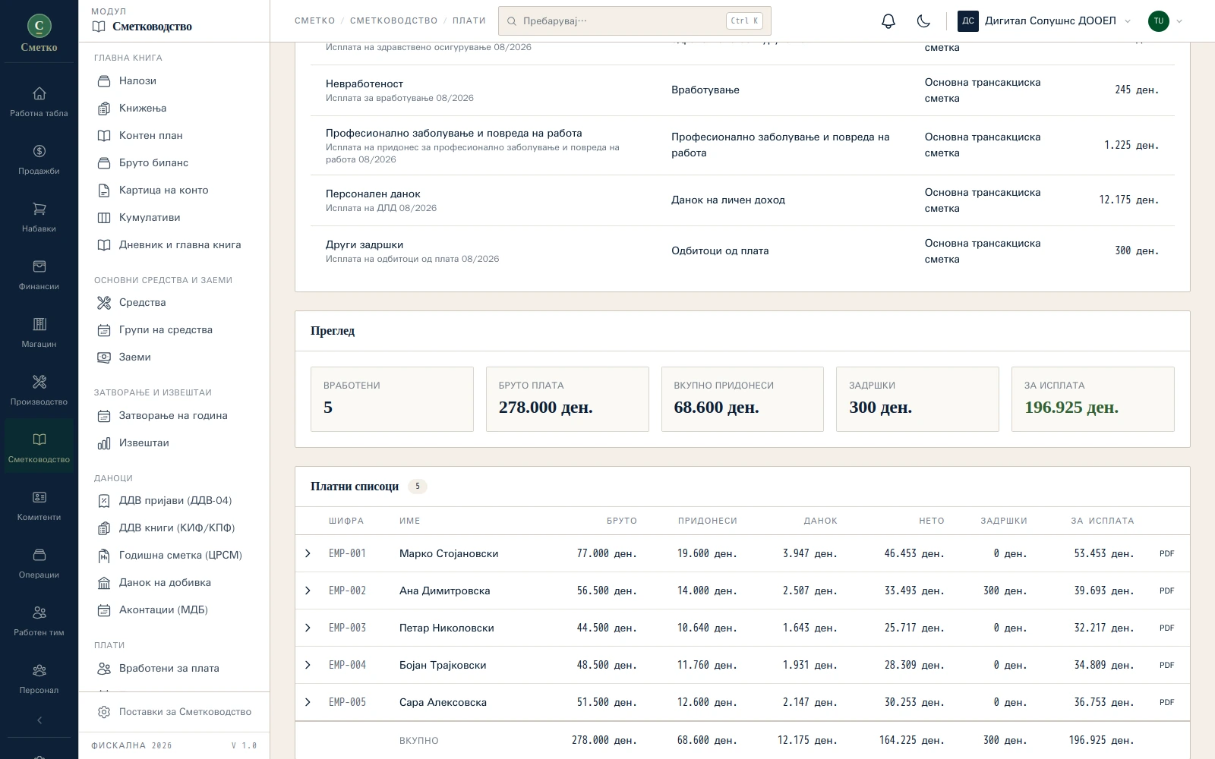Image resolution: width=1215 pixels, height=759 pixels.
Task: Open Дневник и главна книга
Action: pos(174,244)
